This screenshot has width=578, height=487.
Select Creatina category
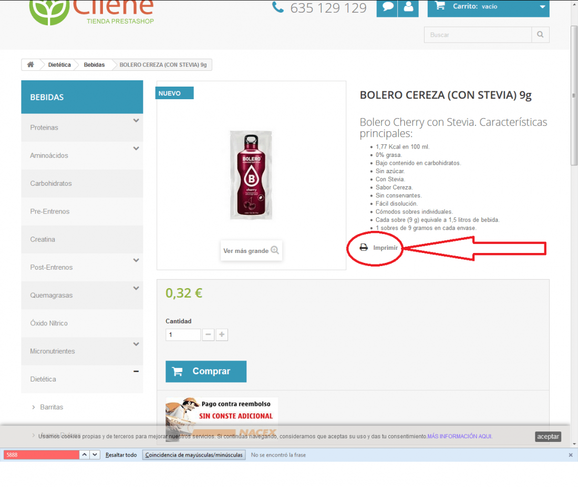click(x=43, y=239)
